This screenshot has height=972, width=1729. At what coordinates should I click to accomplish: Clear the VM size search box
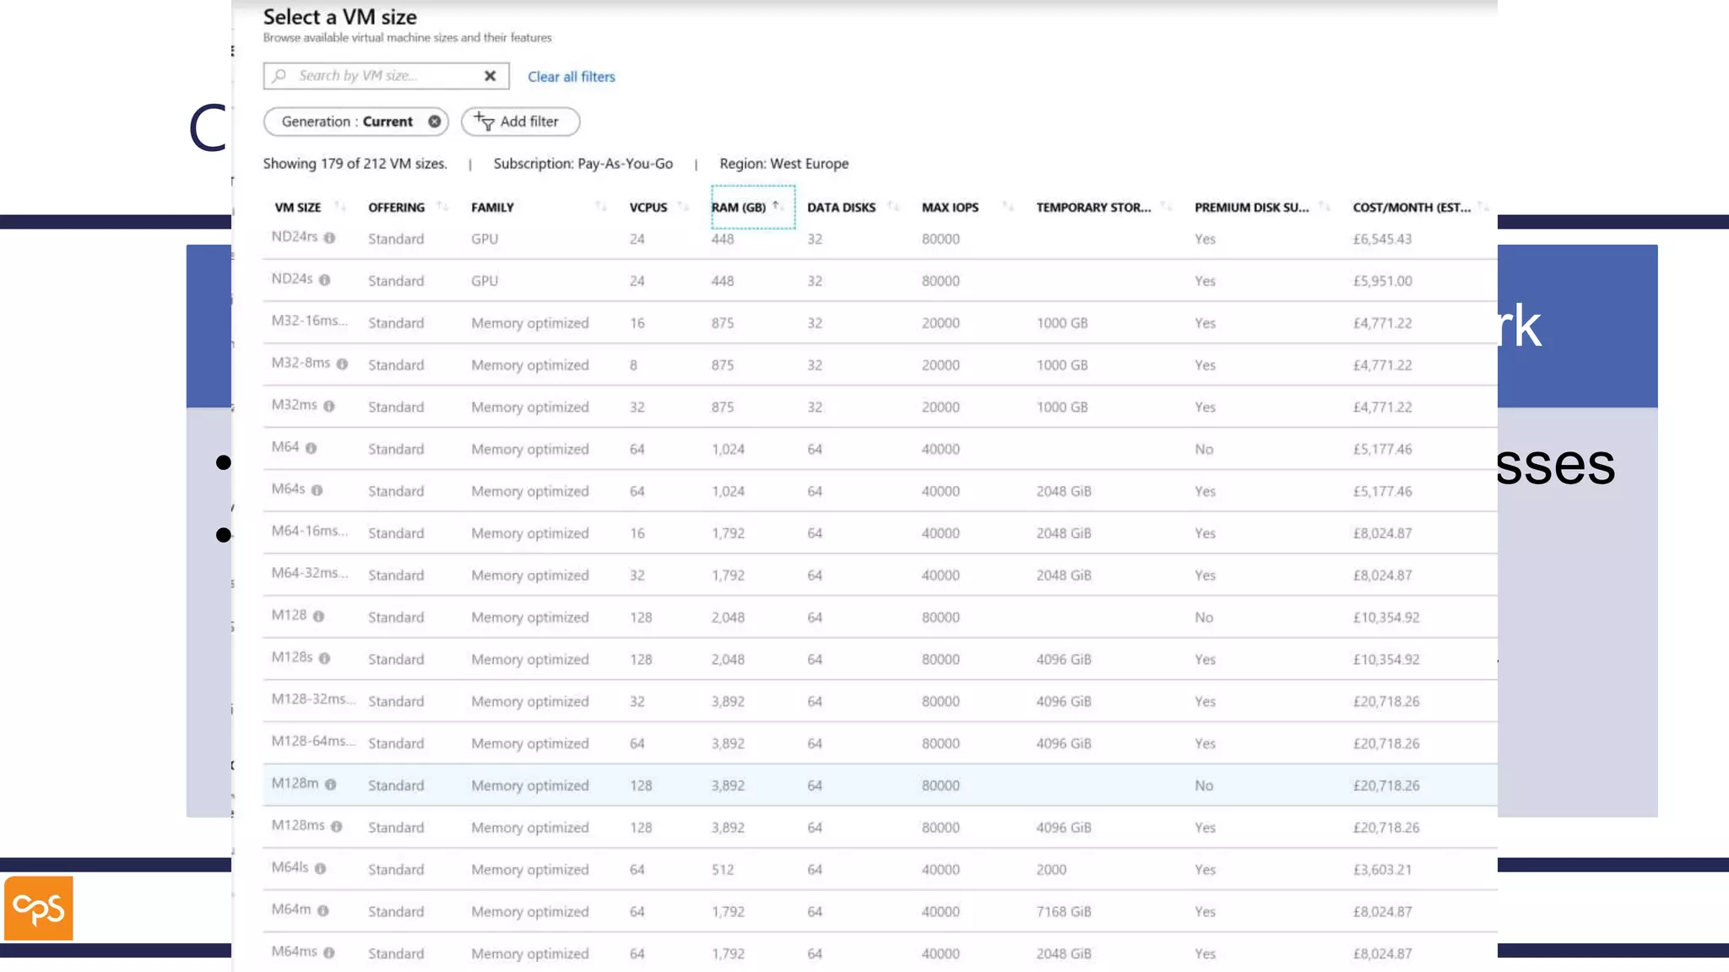[x=490, y=76]
